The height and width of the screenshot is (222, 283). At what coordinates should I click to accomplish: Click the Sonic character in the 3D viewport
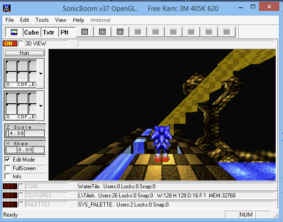pos(162,143)
